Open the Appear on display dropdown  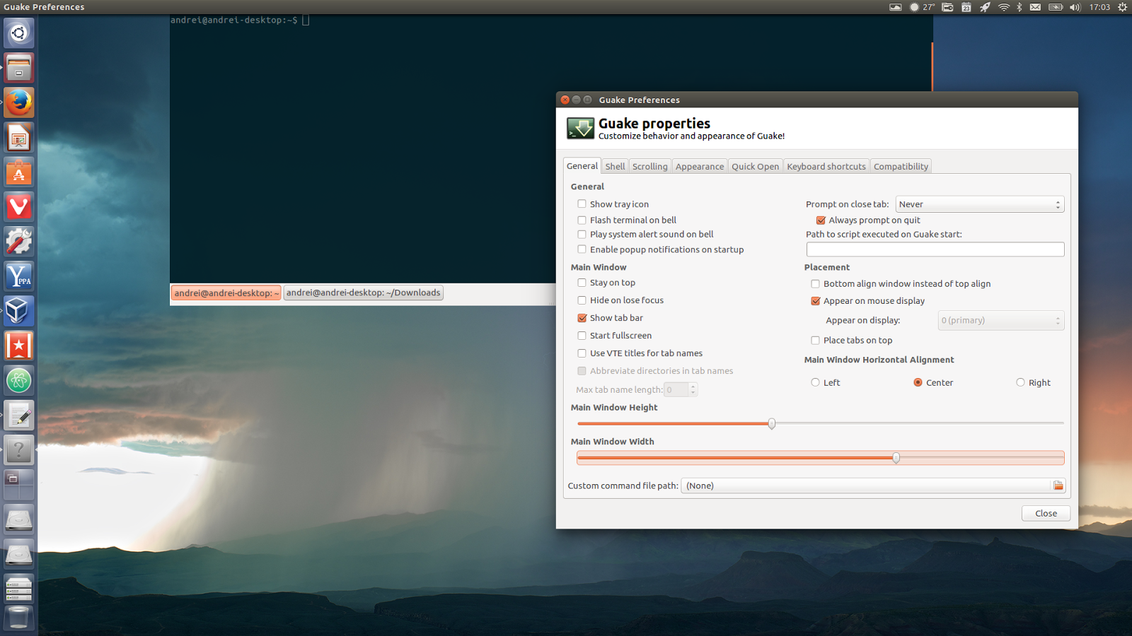[x=1001, y=321]
